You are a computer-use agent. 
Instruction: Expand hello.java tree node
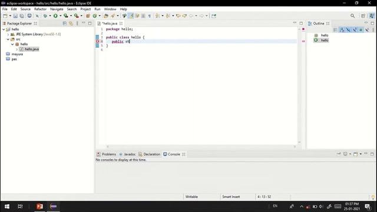pyautogui.click(x=17, y=49)
